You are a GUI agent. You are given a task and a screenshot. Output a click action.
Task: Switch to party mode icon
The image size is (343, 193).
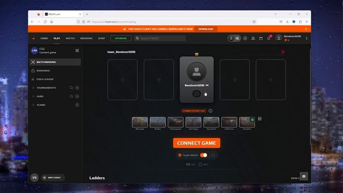click(x=237, y=38)
